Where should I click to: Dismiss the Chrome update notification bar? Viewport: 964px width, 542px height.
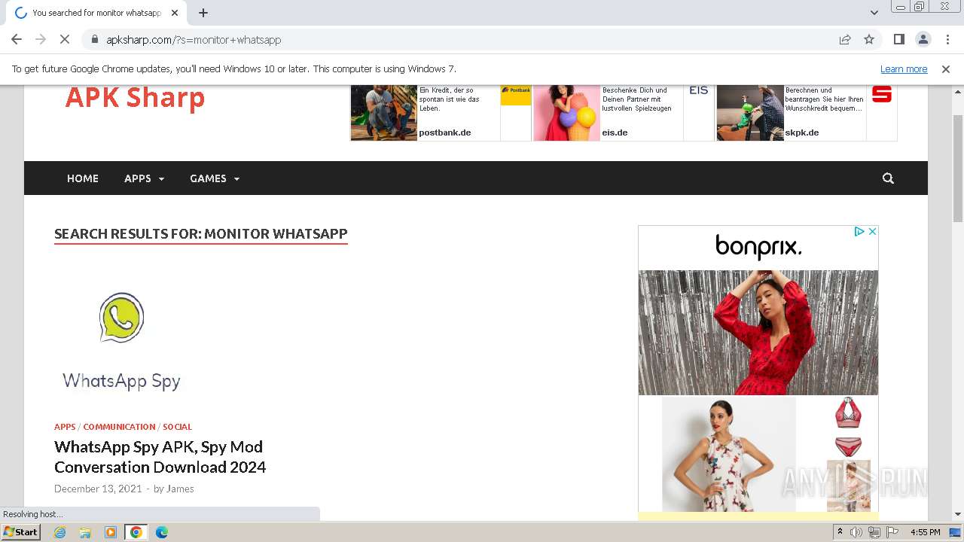point(946,69)
